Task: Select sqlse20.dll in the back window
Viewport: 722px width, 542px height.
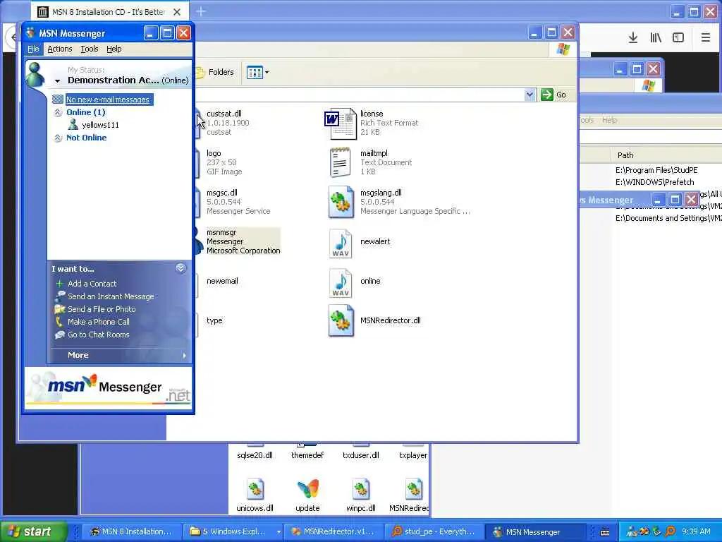Action: pyautogui.click(x=255, y=455)
